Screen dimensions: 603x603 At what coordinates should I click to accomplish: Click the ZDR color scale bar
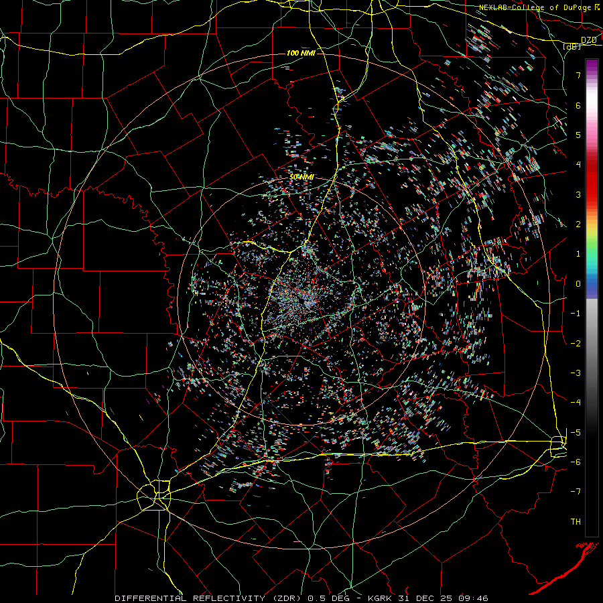[592, 297]
